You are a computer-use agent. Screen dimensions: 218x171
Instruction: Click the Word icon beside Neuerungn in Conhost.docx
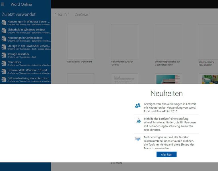click(x=4, y=39)
